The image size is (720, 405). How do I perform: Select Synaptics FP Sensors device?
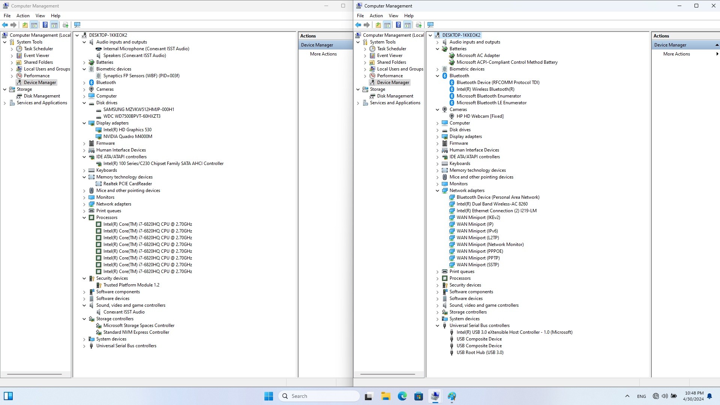[x=141, y=76]
